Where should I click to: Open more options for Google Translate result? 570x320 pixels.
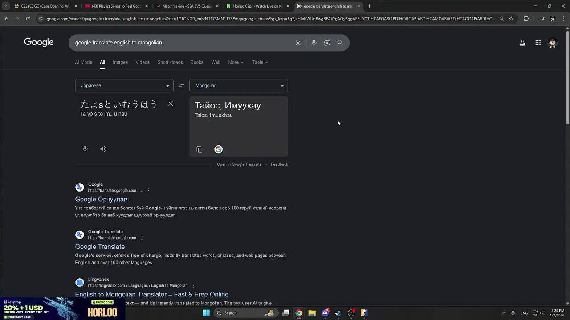click(142, 238)
